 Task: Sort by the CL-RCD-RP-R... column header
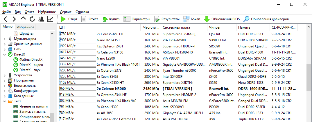[284, 27]
